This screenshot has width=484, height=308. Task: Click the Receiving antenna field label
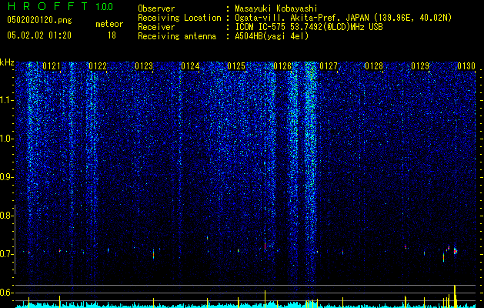pyautogui.click(x=177, y=36)
